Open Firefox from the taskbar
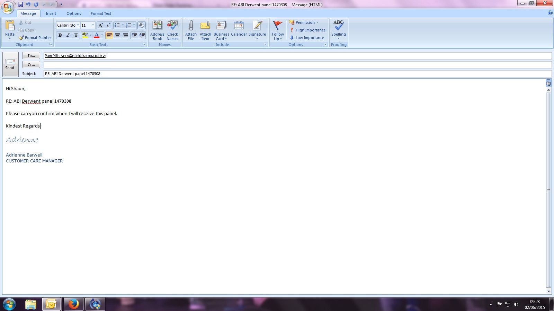The width and height of the screenshot is (554, 311). (x=73, y=304)
